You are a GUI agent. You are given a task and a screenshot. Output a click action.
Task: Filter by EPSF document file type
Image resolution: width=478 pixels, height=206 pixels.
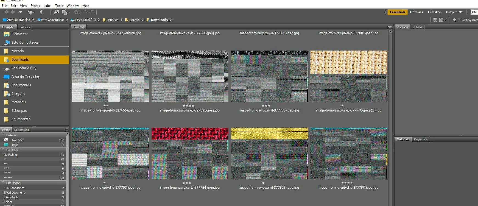(33, 188)
